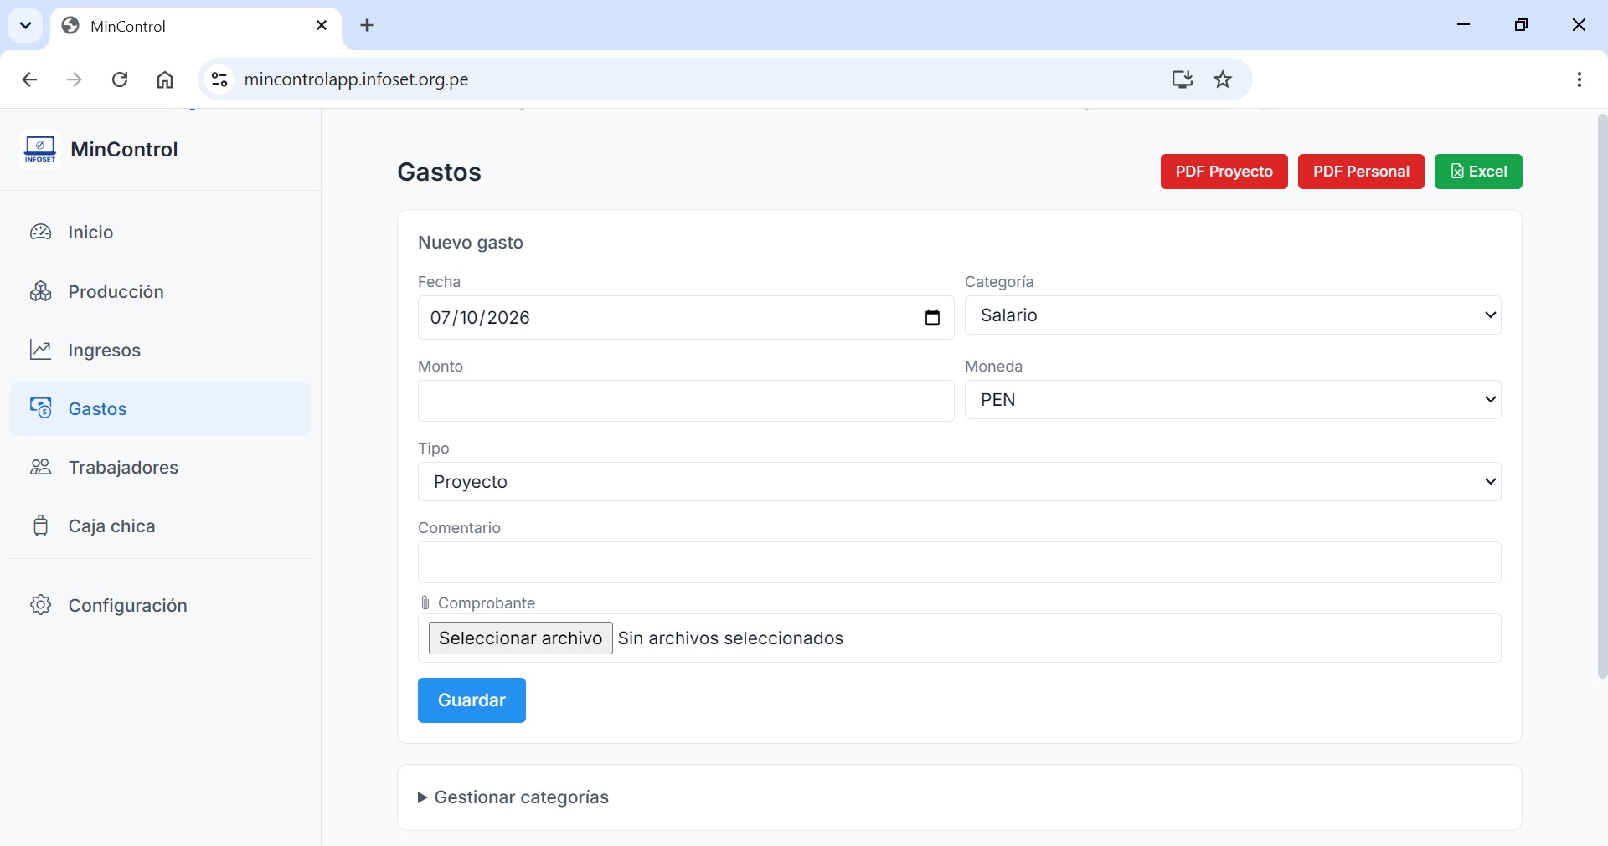The height and width of the screenshot is (846, 1608).
Task: Open the Tipo dropdown showing Proyecto
Action: click(x=959, y=482)
